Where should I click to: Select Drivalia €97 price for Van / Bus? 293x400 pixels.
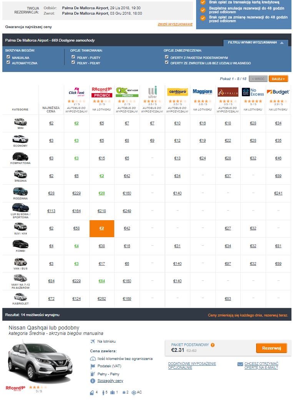pos(228,264)
